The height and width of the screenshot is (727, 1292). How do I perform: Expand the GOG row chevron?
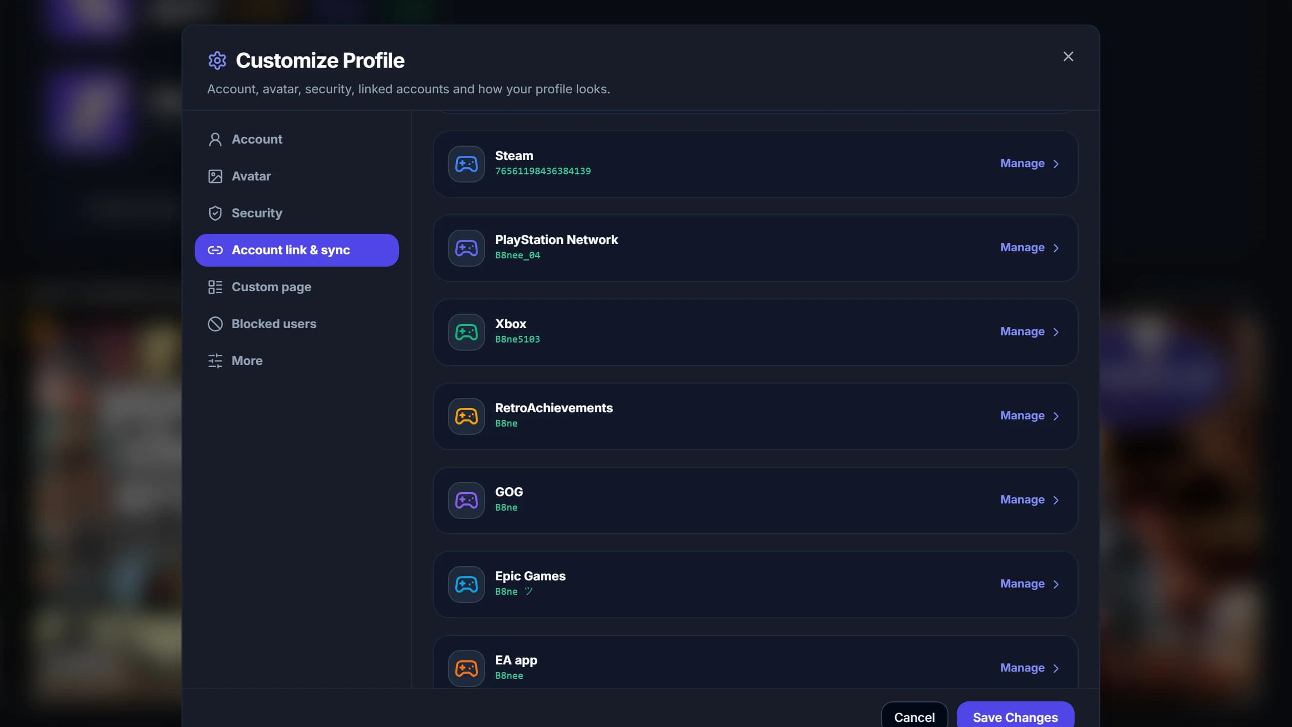[x=1056, y=500]
